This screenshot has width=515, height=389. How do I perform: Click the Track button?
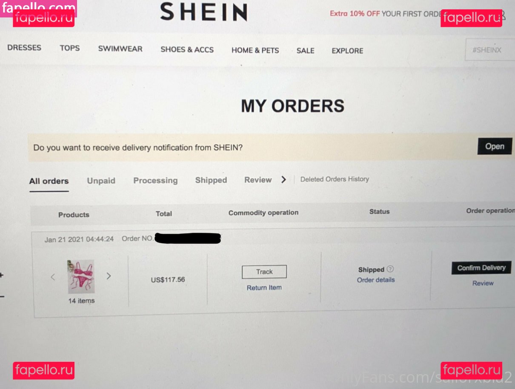click(x=264, y=272)
